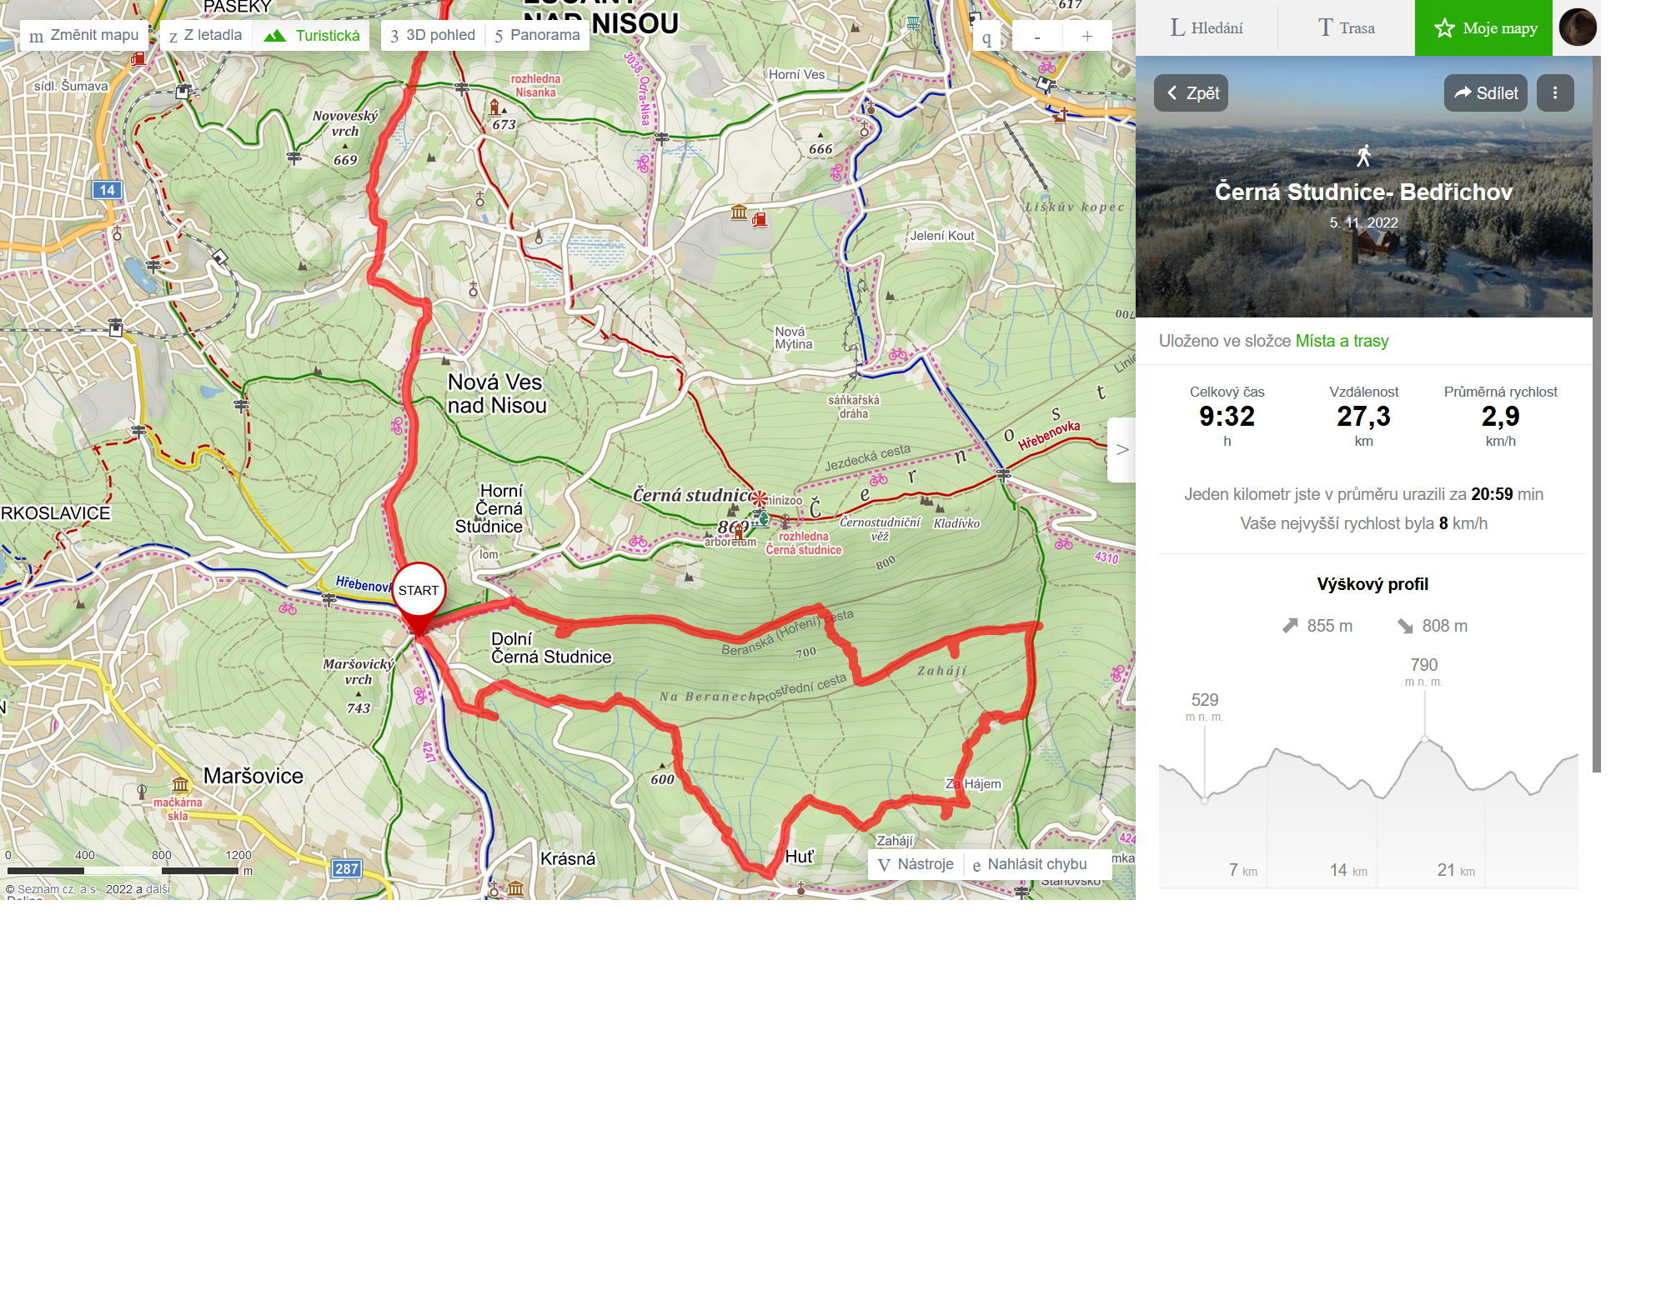Viewport: 1671px width, 1290px height.
Task: Click the user profile avatar
Action: point(1577,27)
